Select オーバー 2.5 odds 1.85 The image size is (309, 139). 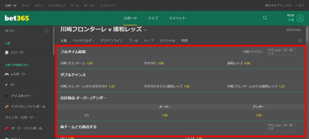tap(165, 116)
